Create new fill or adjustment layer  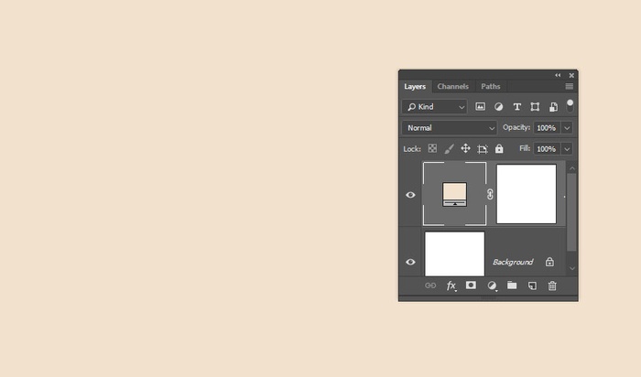[493, 285]
